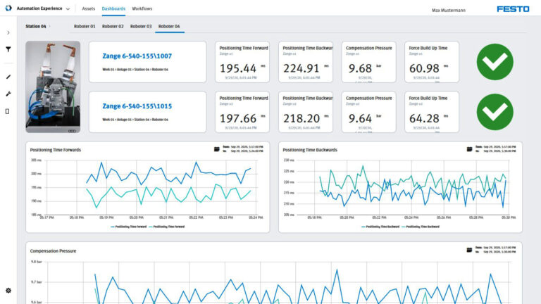541x304 pixels.
Task: Click the Festo app logo at top left
Action: click(8, 9)
